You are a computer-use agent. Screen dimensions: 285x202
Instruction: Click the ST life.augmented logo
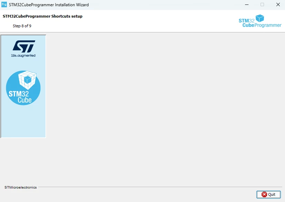click(23, 49)
